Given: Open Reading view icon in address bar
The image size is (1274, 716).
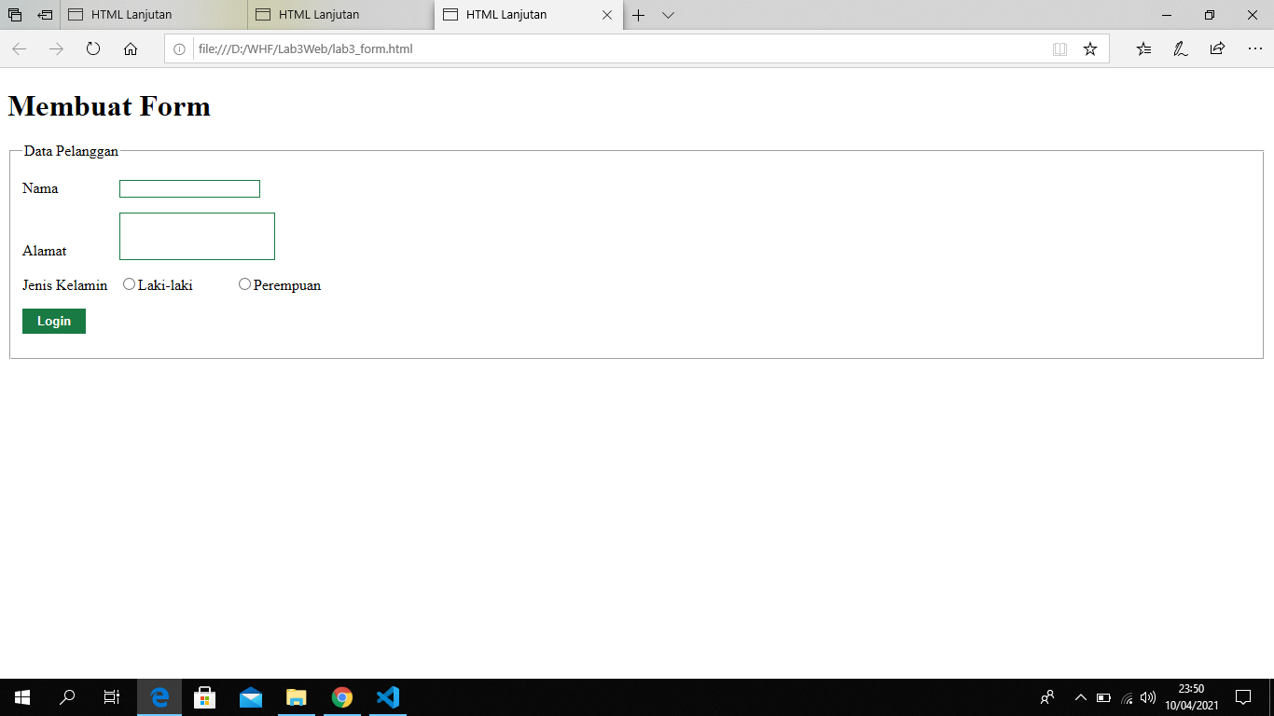Looking at the screenshot, I should coord(1059,49).
